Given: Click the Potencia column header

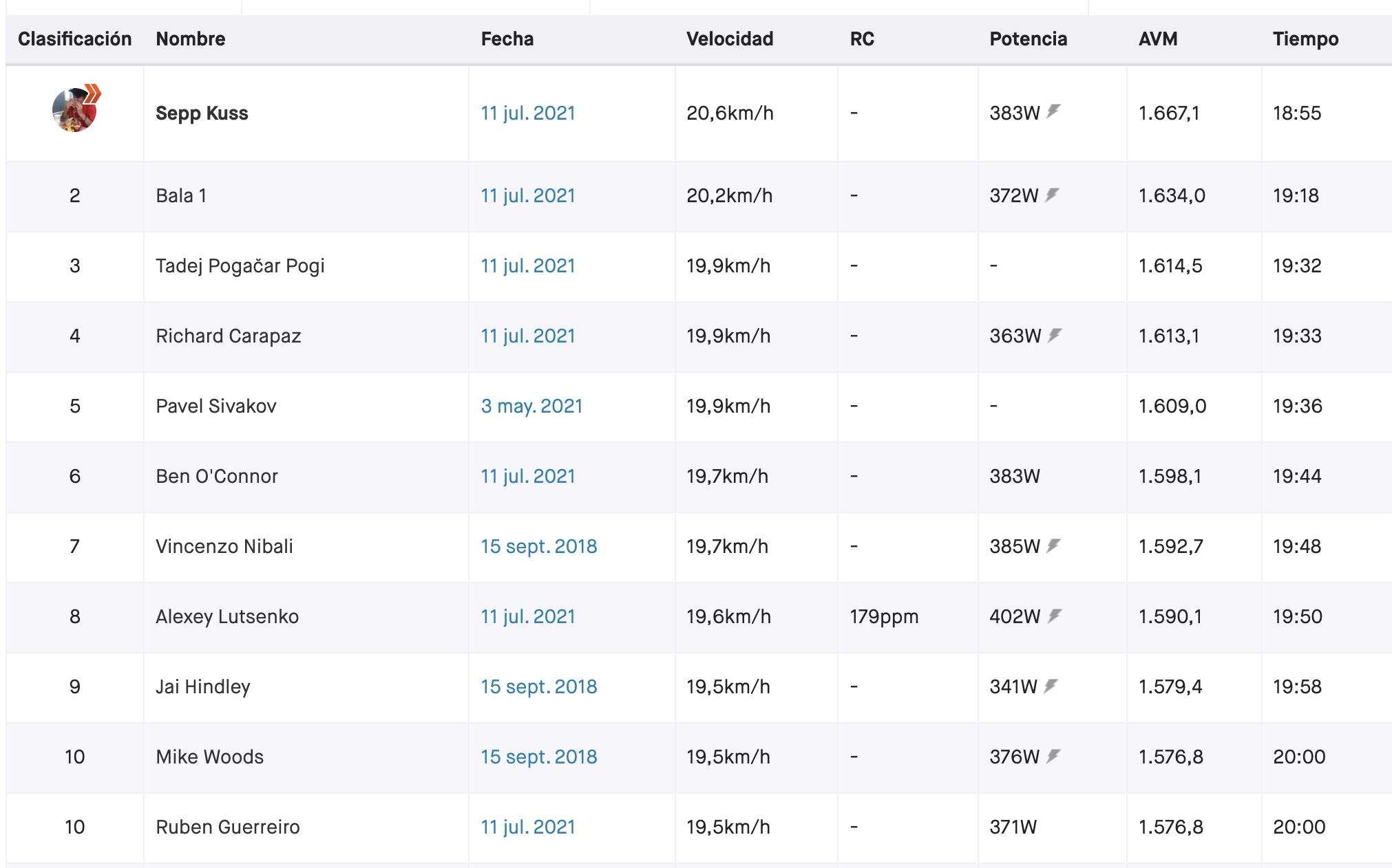Looking at the screenshot, I should click(x=1028, y=39).
